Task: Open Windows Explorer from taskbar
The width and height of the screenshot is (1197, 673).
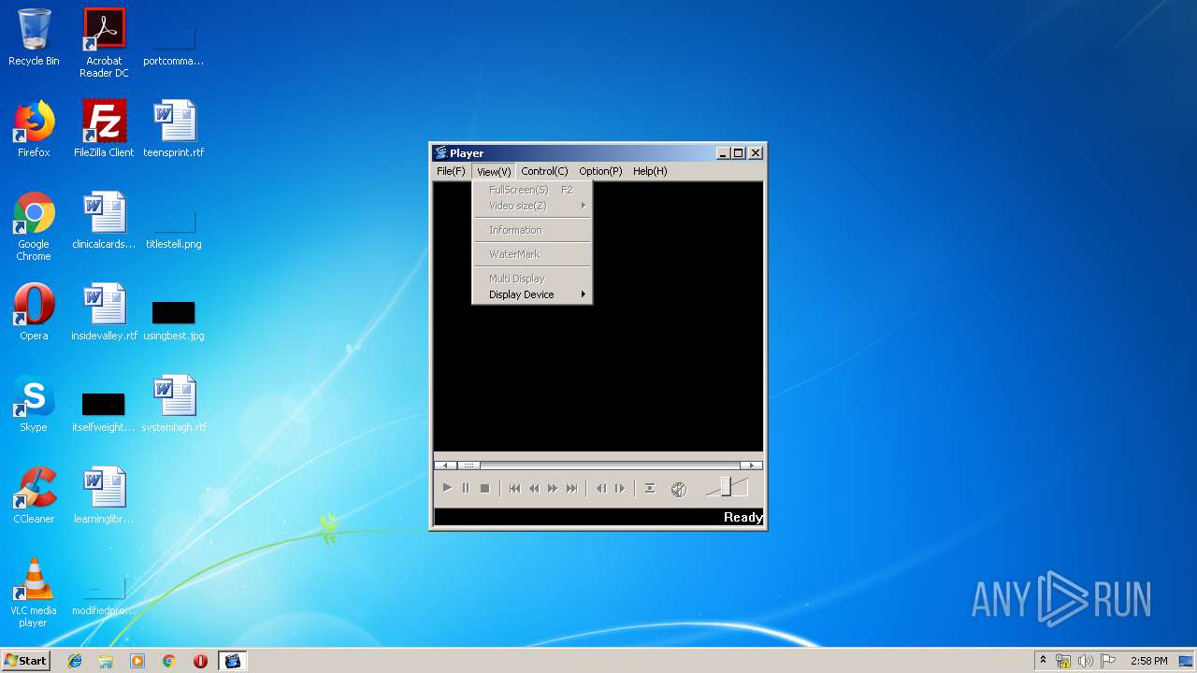Action: [x=106, y=661]
